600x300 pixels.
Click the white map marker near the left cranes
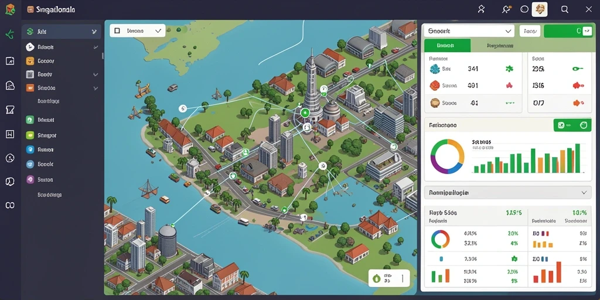pyautogui.click(x=183, y=108)
